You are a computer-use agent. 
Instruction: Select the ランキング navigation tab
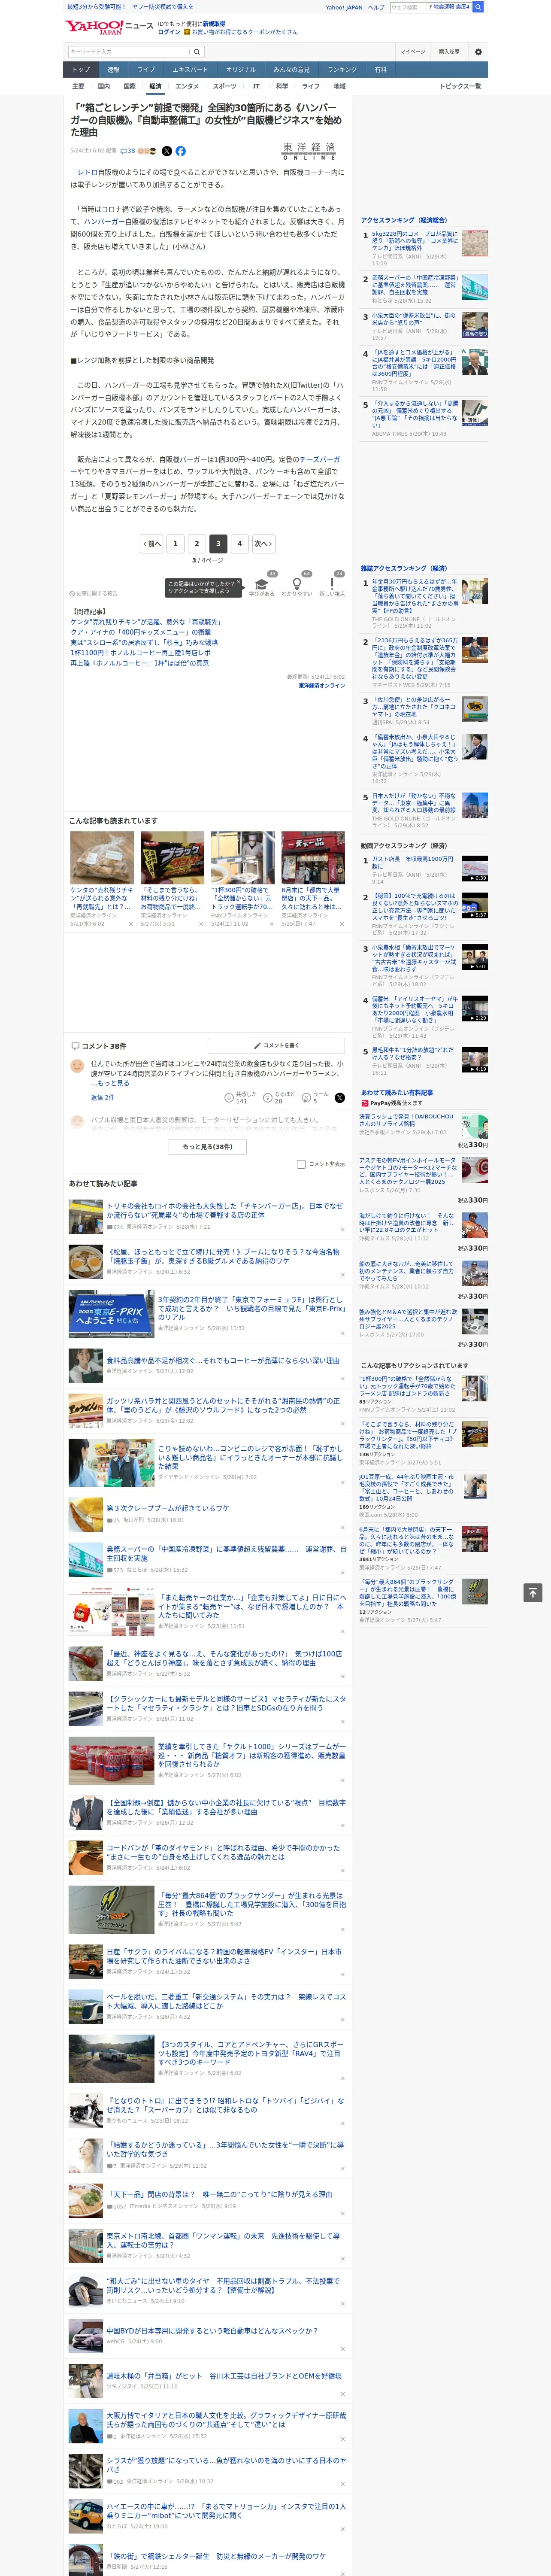342,70
